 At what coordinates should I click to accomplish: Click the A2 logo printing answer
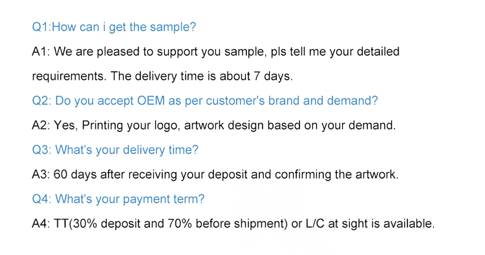pos(214,126)
